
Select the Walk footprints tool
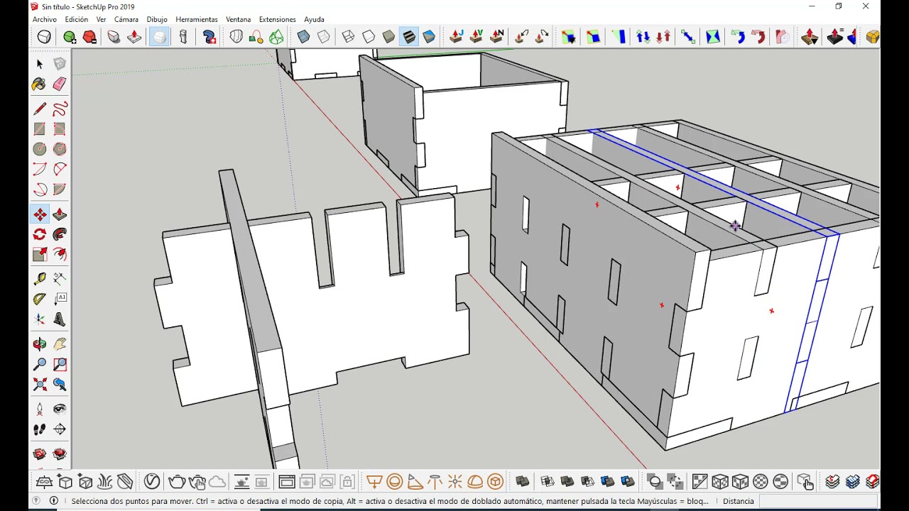click(40, 429)
